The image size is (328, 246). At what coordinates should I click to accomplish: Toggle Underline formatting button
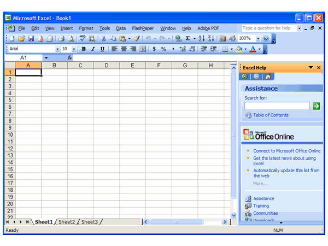pyautogui.click(x=102, y=49)
